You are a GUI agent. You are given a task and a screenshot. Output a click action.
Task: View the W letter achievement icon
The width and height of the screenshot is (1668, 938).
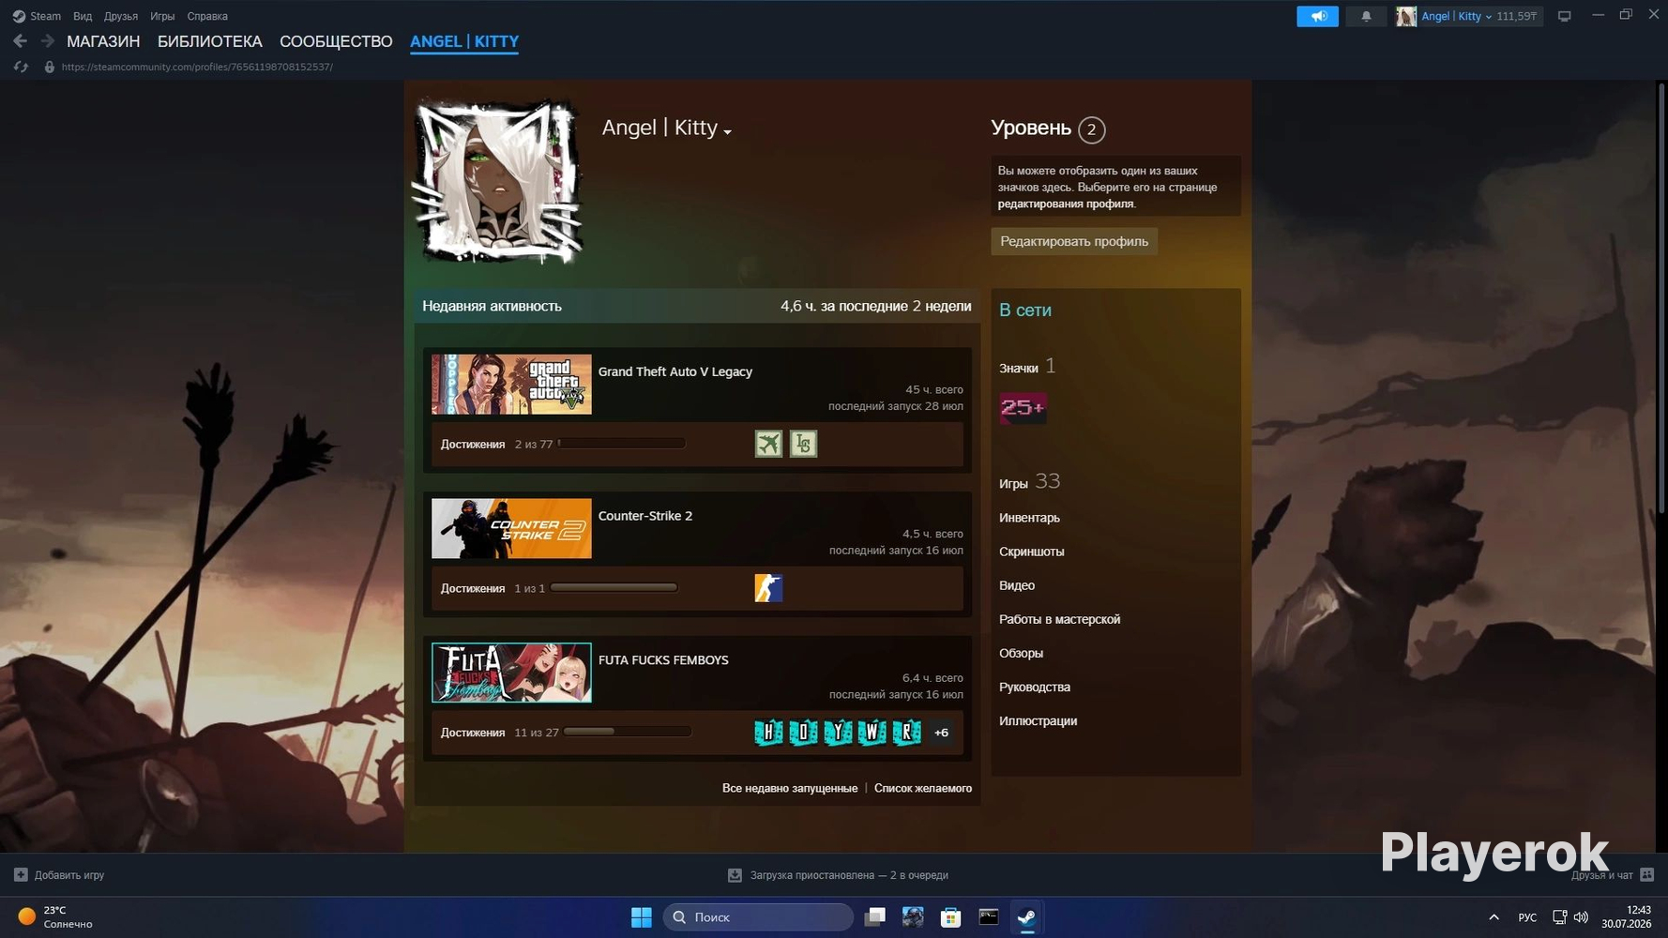(872, 733)
